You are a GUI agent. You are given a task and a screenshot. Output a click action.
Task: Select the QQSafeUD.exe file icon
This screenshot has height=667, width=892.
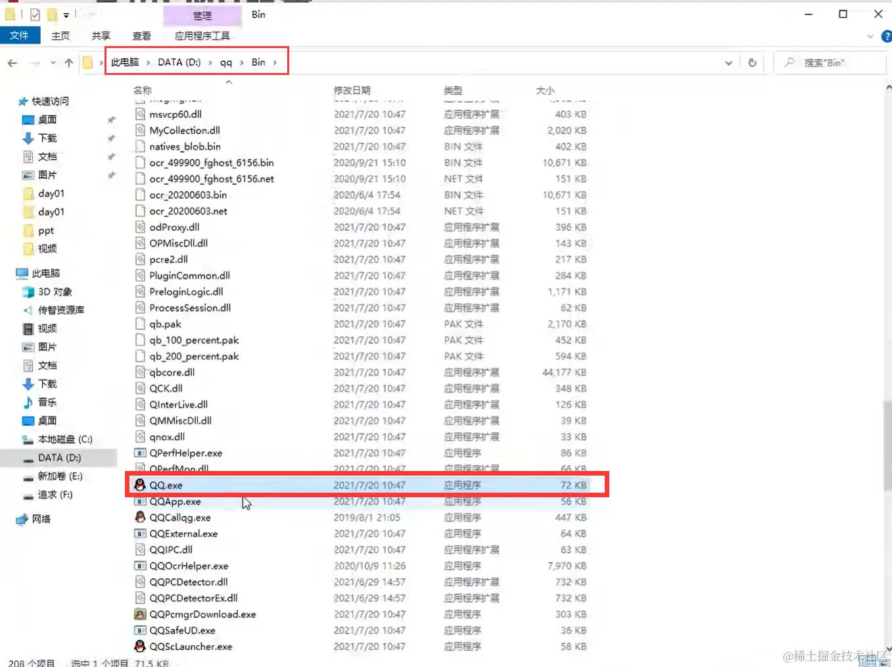(140, 630)
